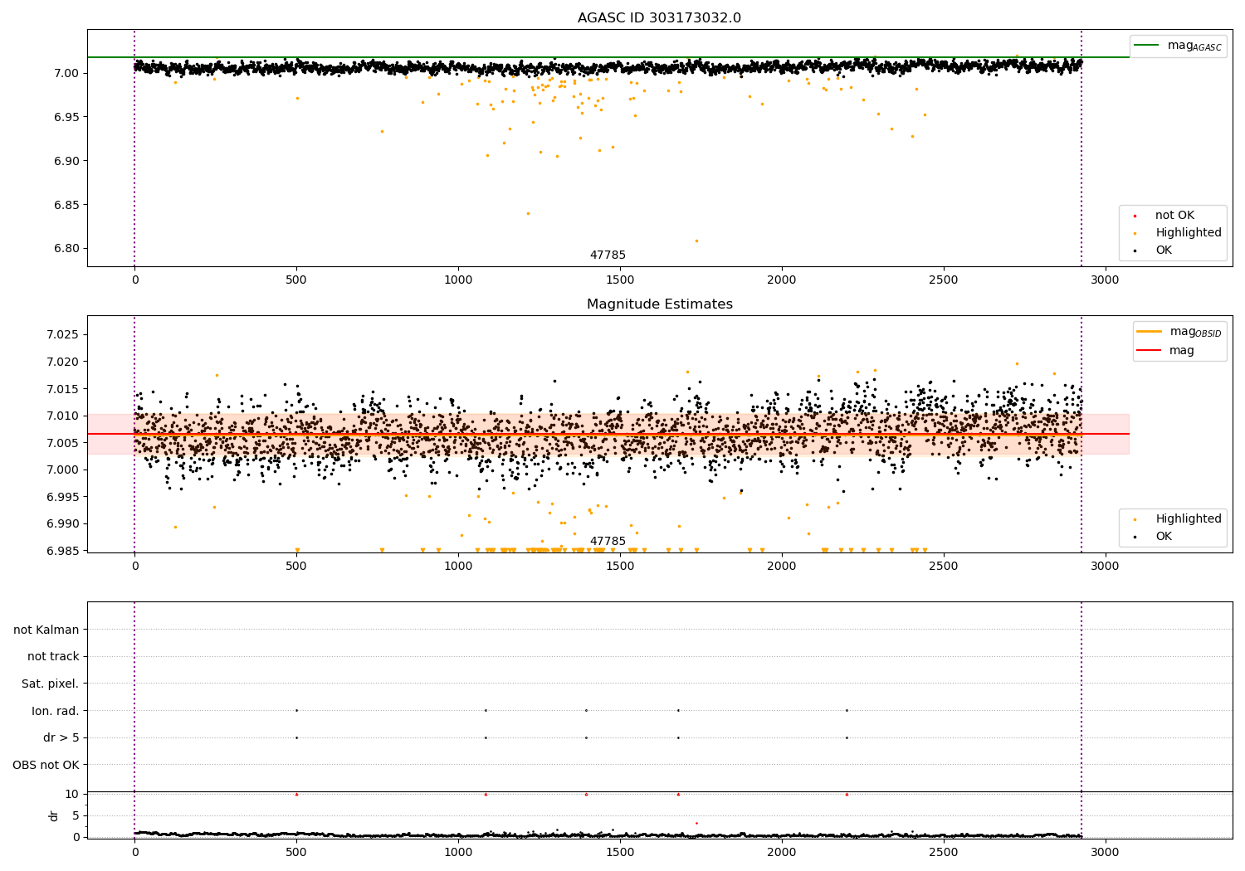
Task: Click the 10 tick on the dr axis
Action: coord(72,794)
